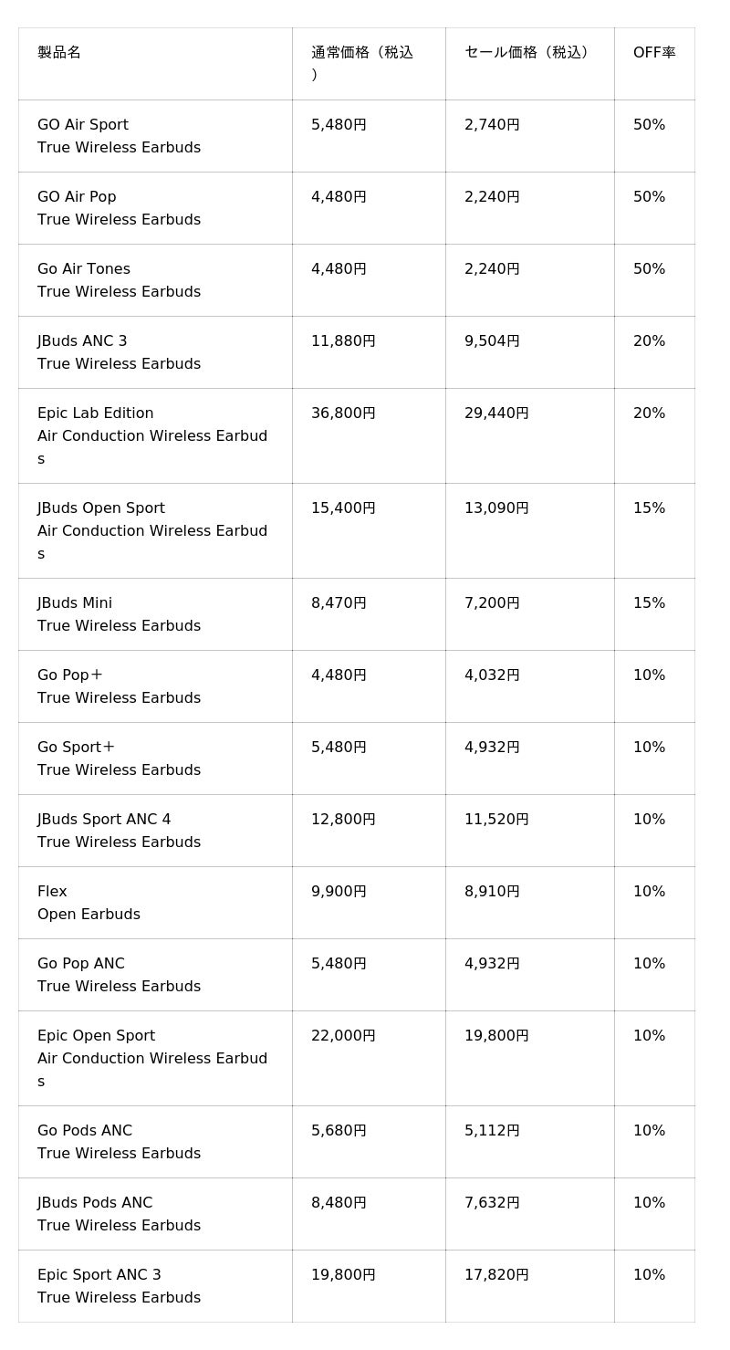Click the 通常価格 column header
The height and width of the screenshot is (1350, 730).
(x=361, y=53)
